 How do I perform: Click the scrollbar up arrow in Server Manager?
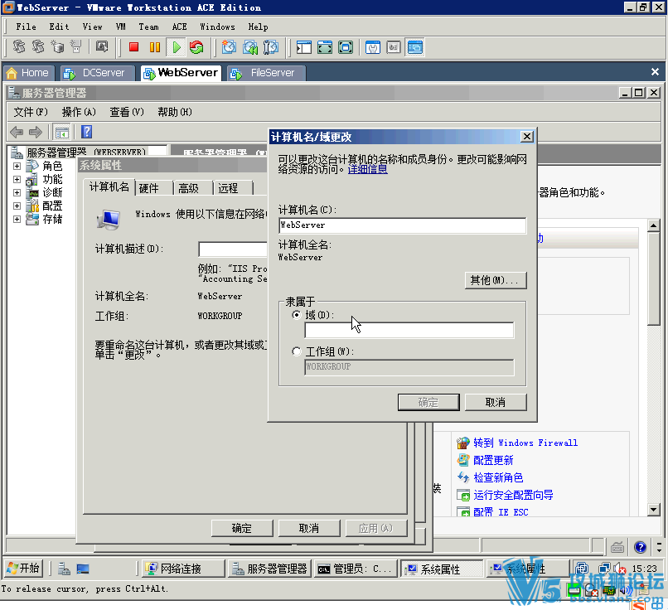point(654,225)
